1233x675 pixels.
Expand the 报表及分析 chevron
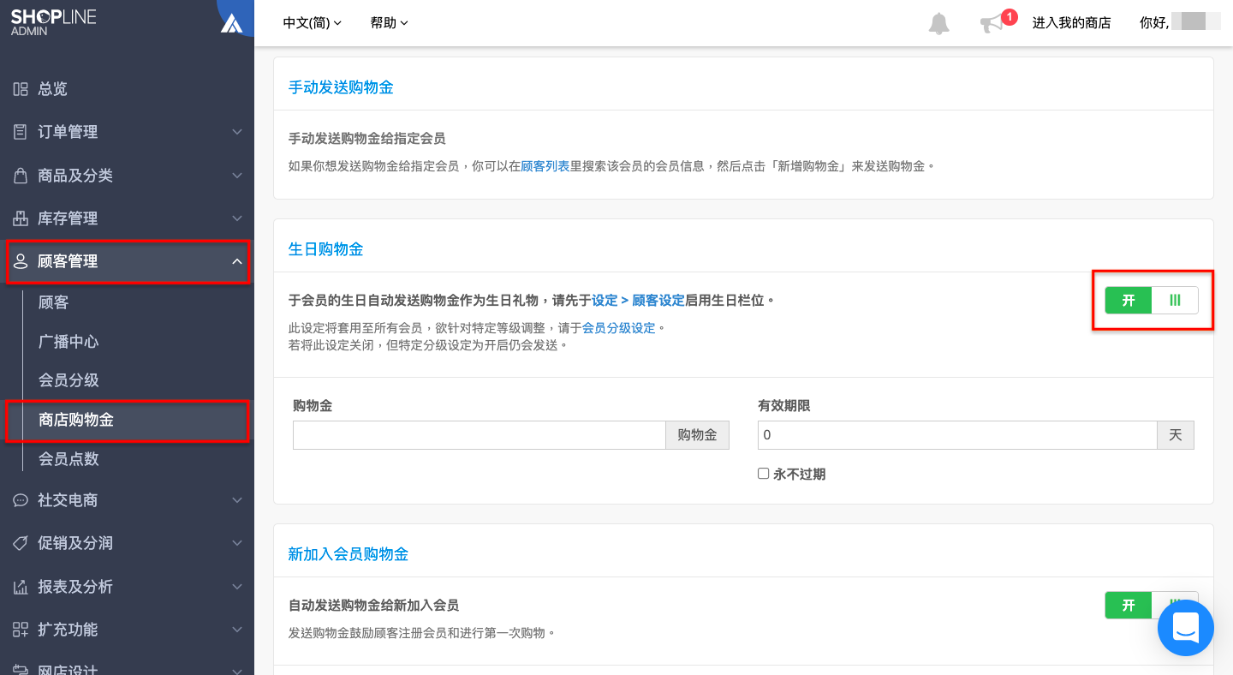click(x=237, y=587)
